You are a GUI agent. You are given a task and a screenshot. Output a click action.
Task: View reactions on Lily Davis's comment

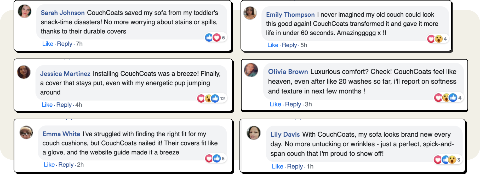pyautogui.click(x=447, y=160)
